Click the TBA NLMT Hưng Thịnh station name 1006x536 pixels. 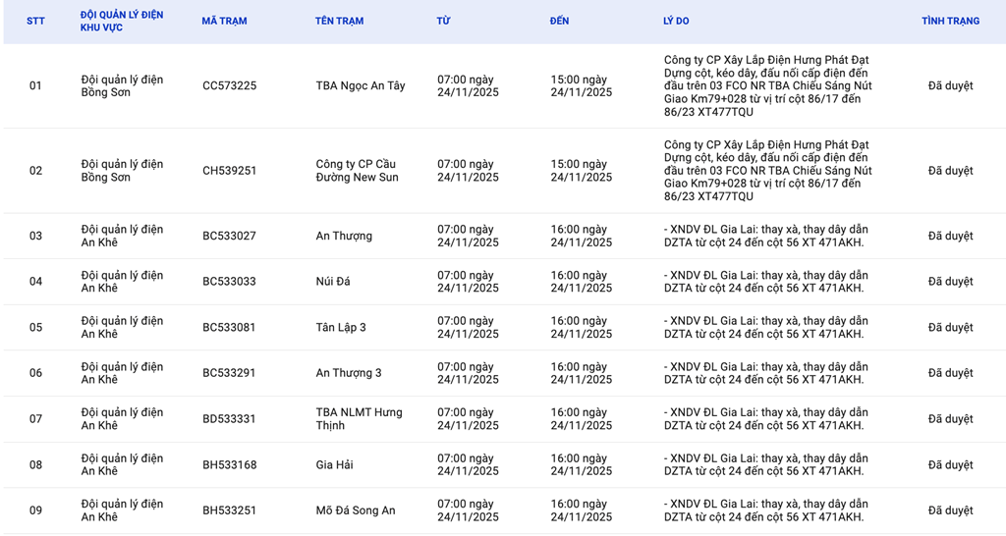coord(359,419)
